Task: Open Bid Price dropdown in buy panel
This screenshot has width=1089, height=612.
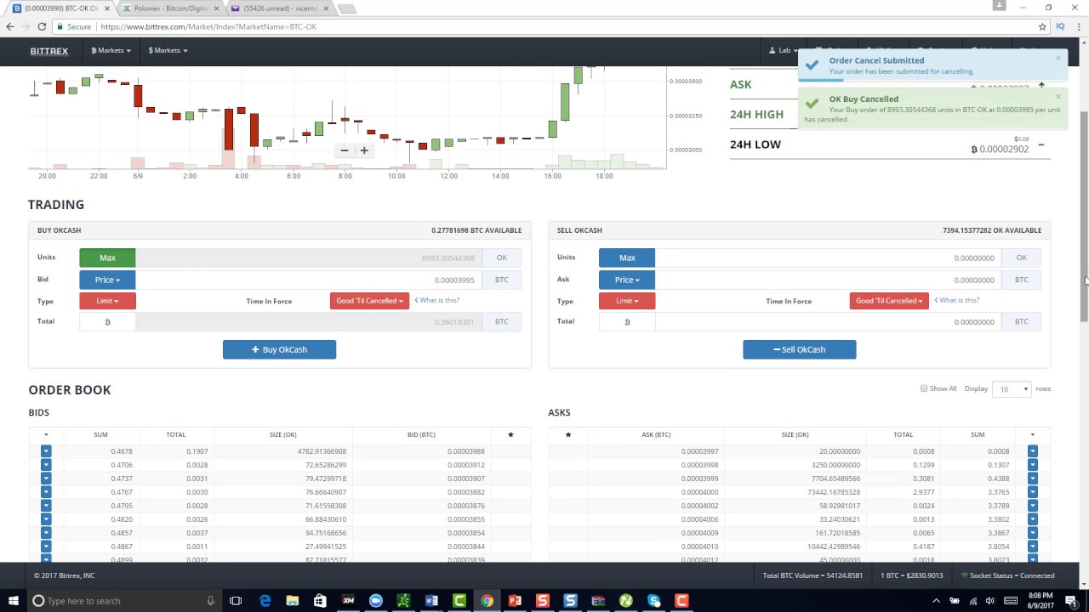Action: point(107,280)
